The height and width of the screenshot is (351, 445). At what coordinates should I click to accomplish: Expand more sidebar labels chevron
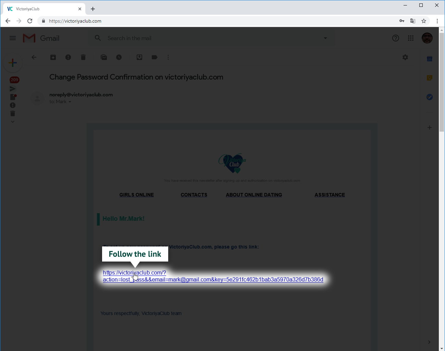coord(13,122)
